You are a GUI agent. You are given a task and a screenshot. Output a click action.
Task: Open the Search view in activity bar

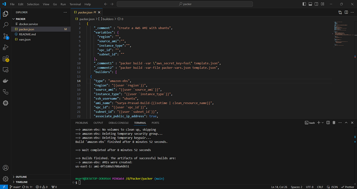pos(6,25)
